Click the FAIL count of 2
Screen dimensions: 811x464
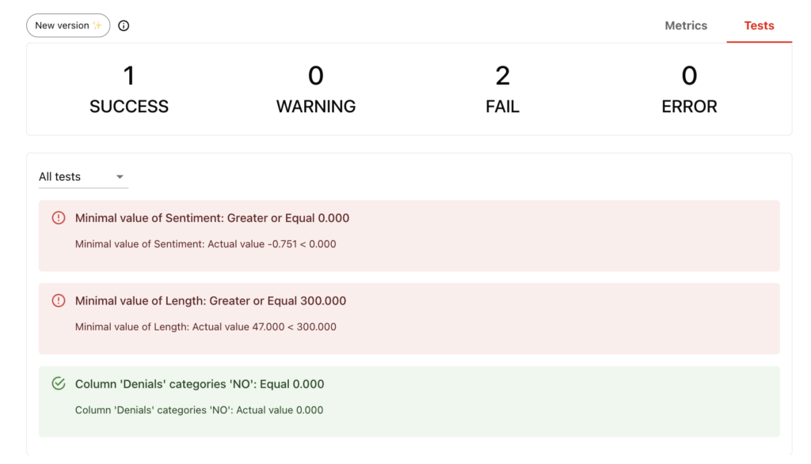tap(502, 77)
